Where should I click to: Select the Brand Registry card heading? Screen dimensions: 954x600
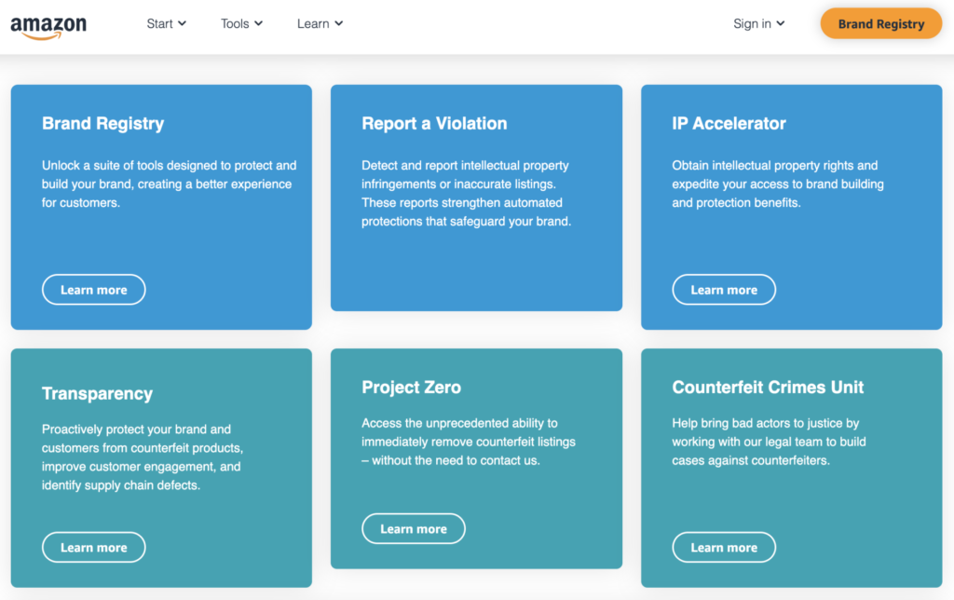102,124
